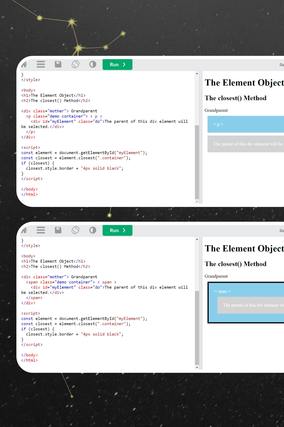This screenshot has width=284, height=427.
Task: Click the up arrow of the top editor scrollbar
Action: coord(197,74)
